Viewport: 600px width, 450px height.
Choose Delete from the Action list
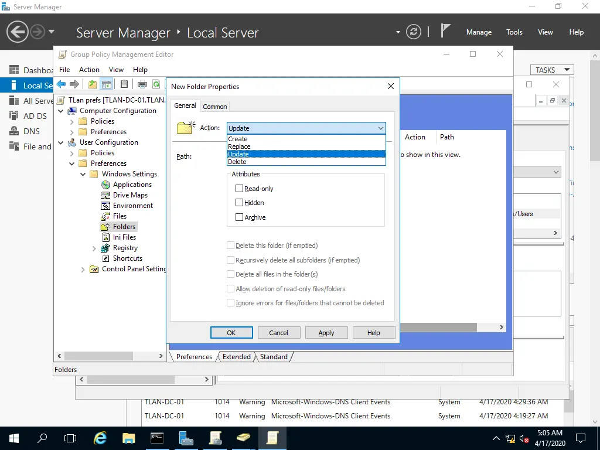(306, 162)
